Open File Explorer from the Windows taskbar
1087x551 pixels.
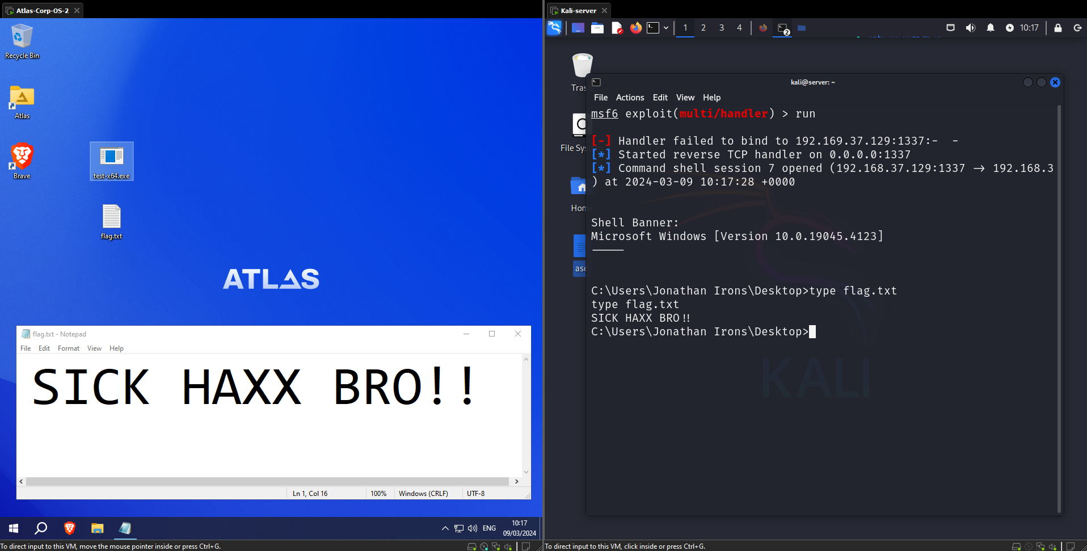click(98, 528)
